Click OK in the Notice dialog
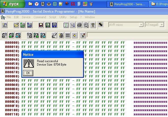The width and height of the screenshot is (168, 117). tap(28, 73)
